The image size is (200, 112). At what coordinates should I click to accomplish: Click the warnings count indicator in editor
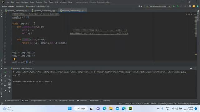(188, 15)
